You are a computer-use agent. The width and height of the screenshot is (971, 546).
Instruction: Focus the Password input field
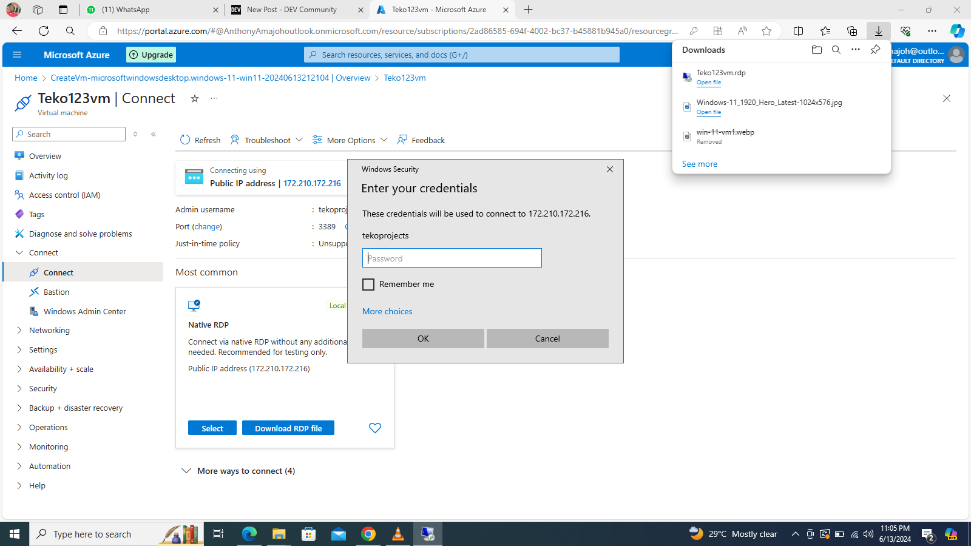[452, 258]
